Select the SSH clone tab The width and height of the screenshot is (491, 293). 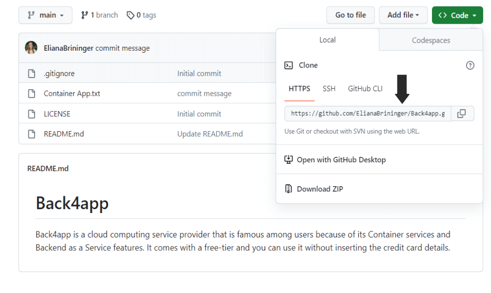point(329,89)
